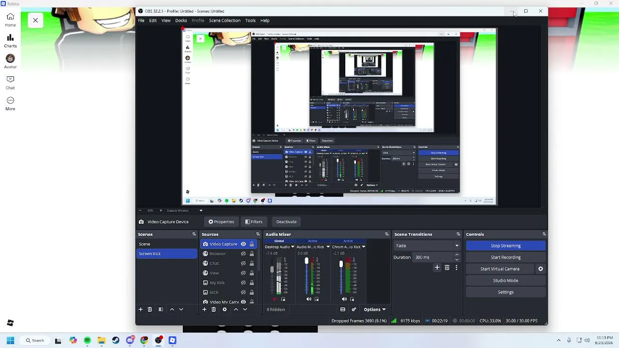Image resolution: width=619 pixels, height=348 pixels.
Task: Move scene up with arrow icon
Action: pos(172,309)
